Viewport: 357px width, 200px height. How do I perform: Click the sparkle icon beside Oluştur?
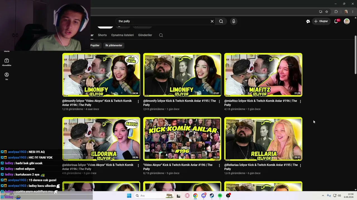click(308, 21)
